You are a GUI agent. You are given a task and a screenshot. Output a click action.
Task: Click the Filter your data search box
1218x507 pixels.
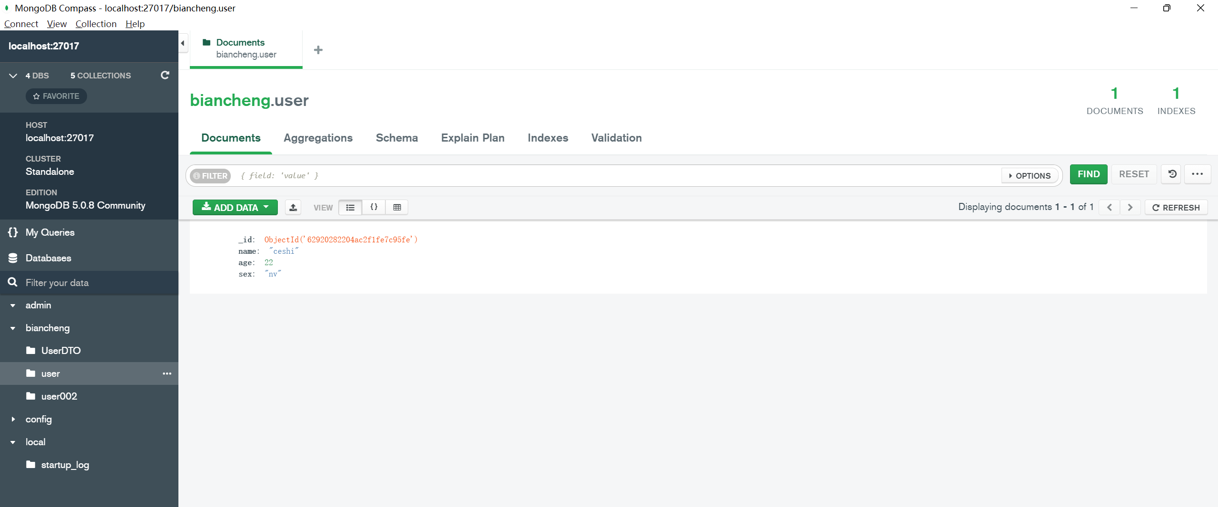click(89, 283)
